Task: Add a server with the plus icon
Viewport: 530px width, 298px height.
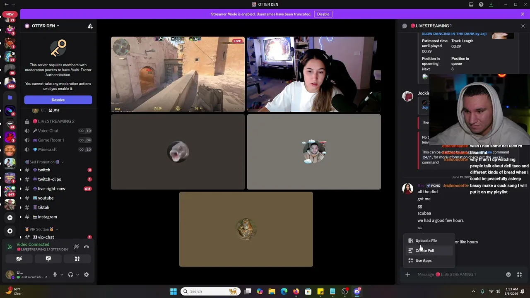Action: (x=10, y=218)
